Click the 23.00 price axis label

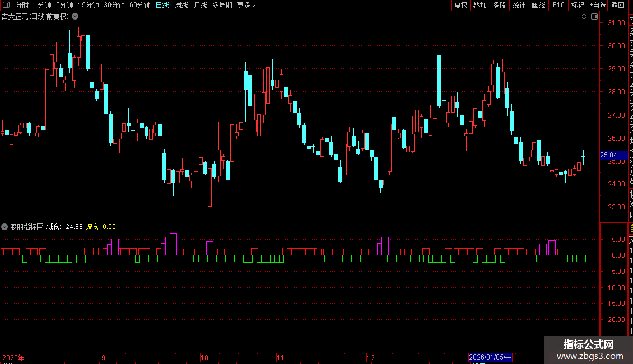coord(616,207)
